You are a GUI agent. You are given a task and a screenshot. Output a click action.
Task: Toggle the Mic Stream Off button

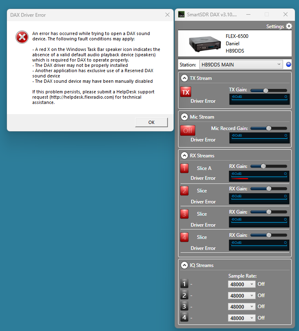[187, 130]
